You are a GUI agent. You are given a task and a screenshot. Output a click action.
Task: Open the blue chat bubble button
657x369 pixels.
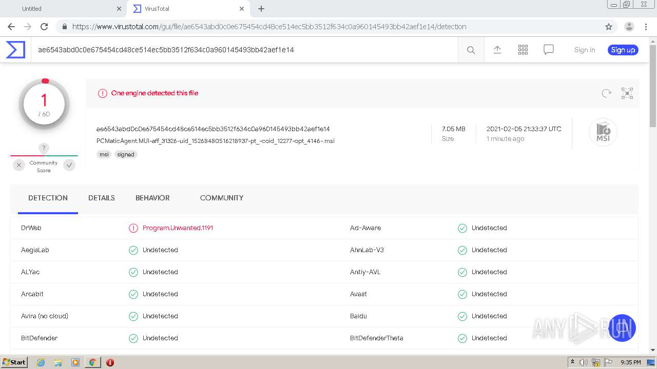(x=622, y=328)
